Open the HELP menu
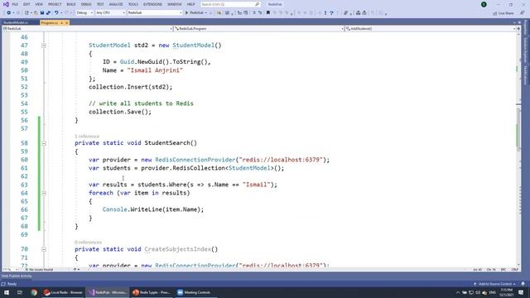The image size is (530, 298). (191, 4)
